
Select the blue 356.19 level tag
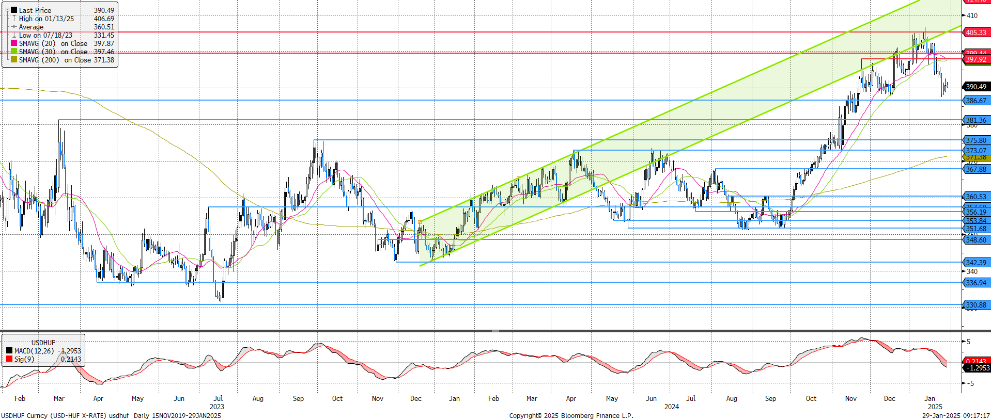[977, 212]
